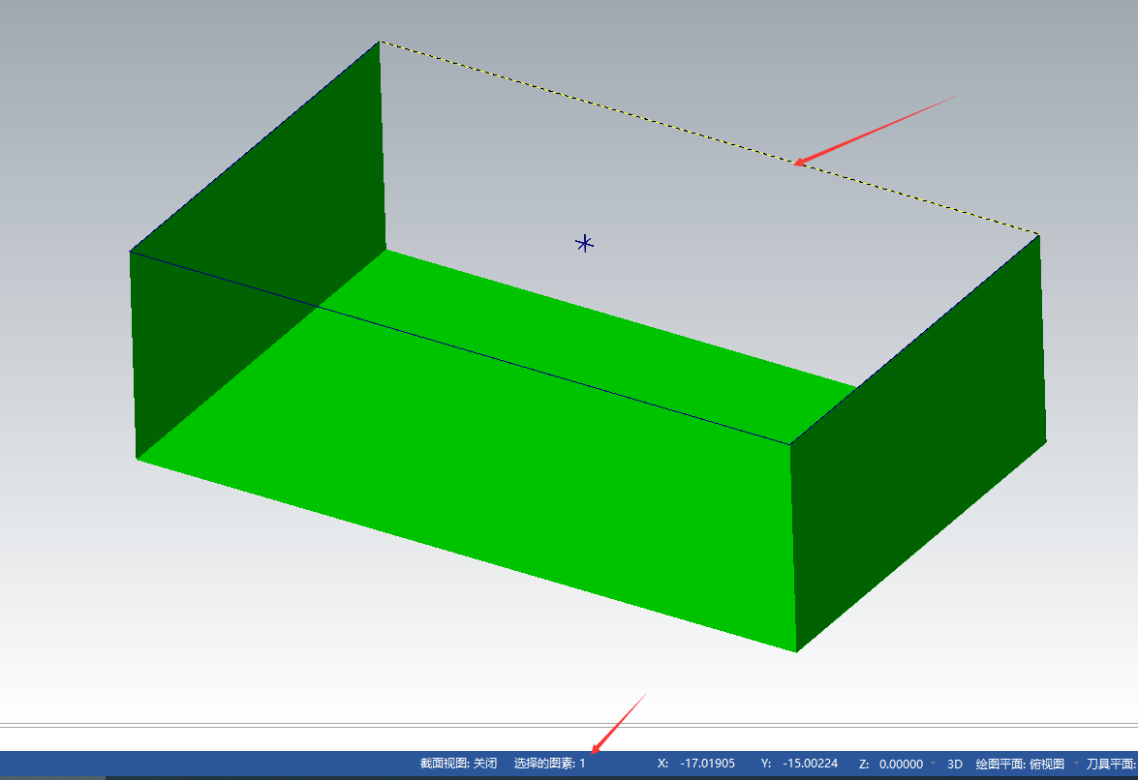Click the 刀具平面 status entry
Viewport: 1138px width, 780px height.
(1111, 765)
